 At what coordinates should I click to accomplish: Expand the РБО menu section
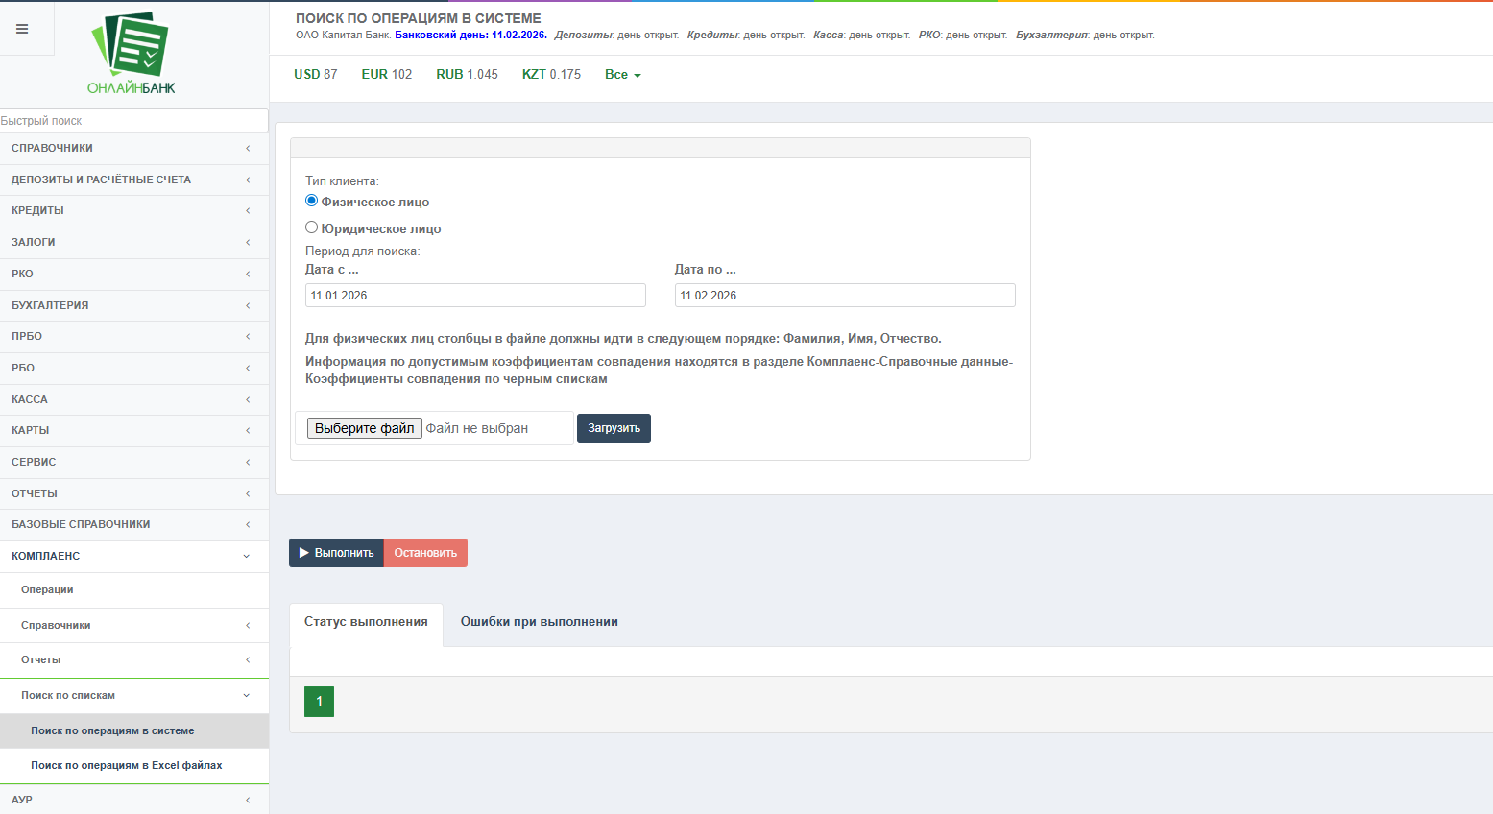pyautogui.click(x=134, y=368)
